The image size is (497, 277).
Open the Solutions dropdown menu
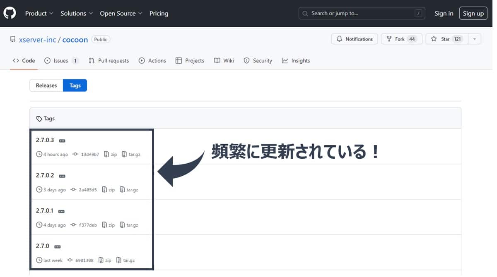(77, 13)
